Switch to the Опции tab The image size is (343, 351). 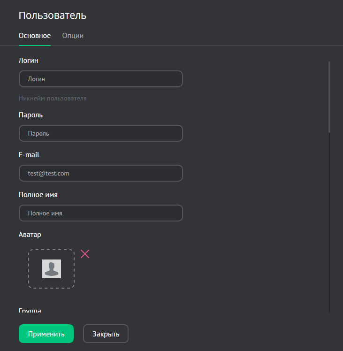pyautogui.click(x=73, y=36)
